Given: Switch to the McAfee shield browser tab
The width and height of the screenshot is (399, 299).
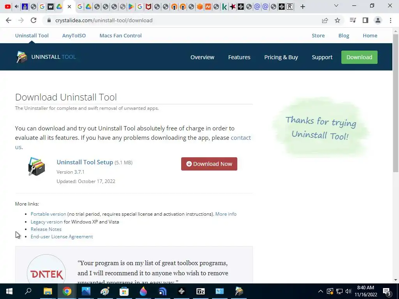Looking at the screenshot, I should tap(148, 7).
